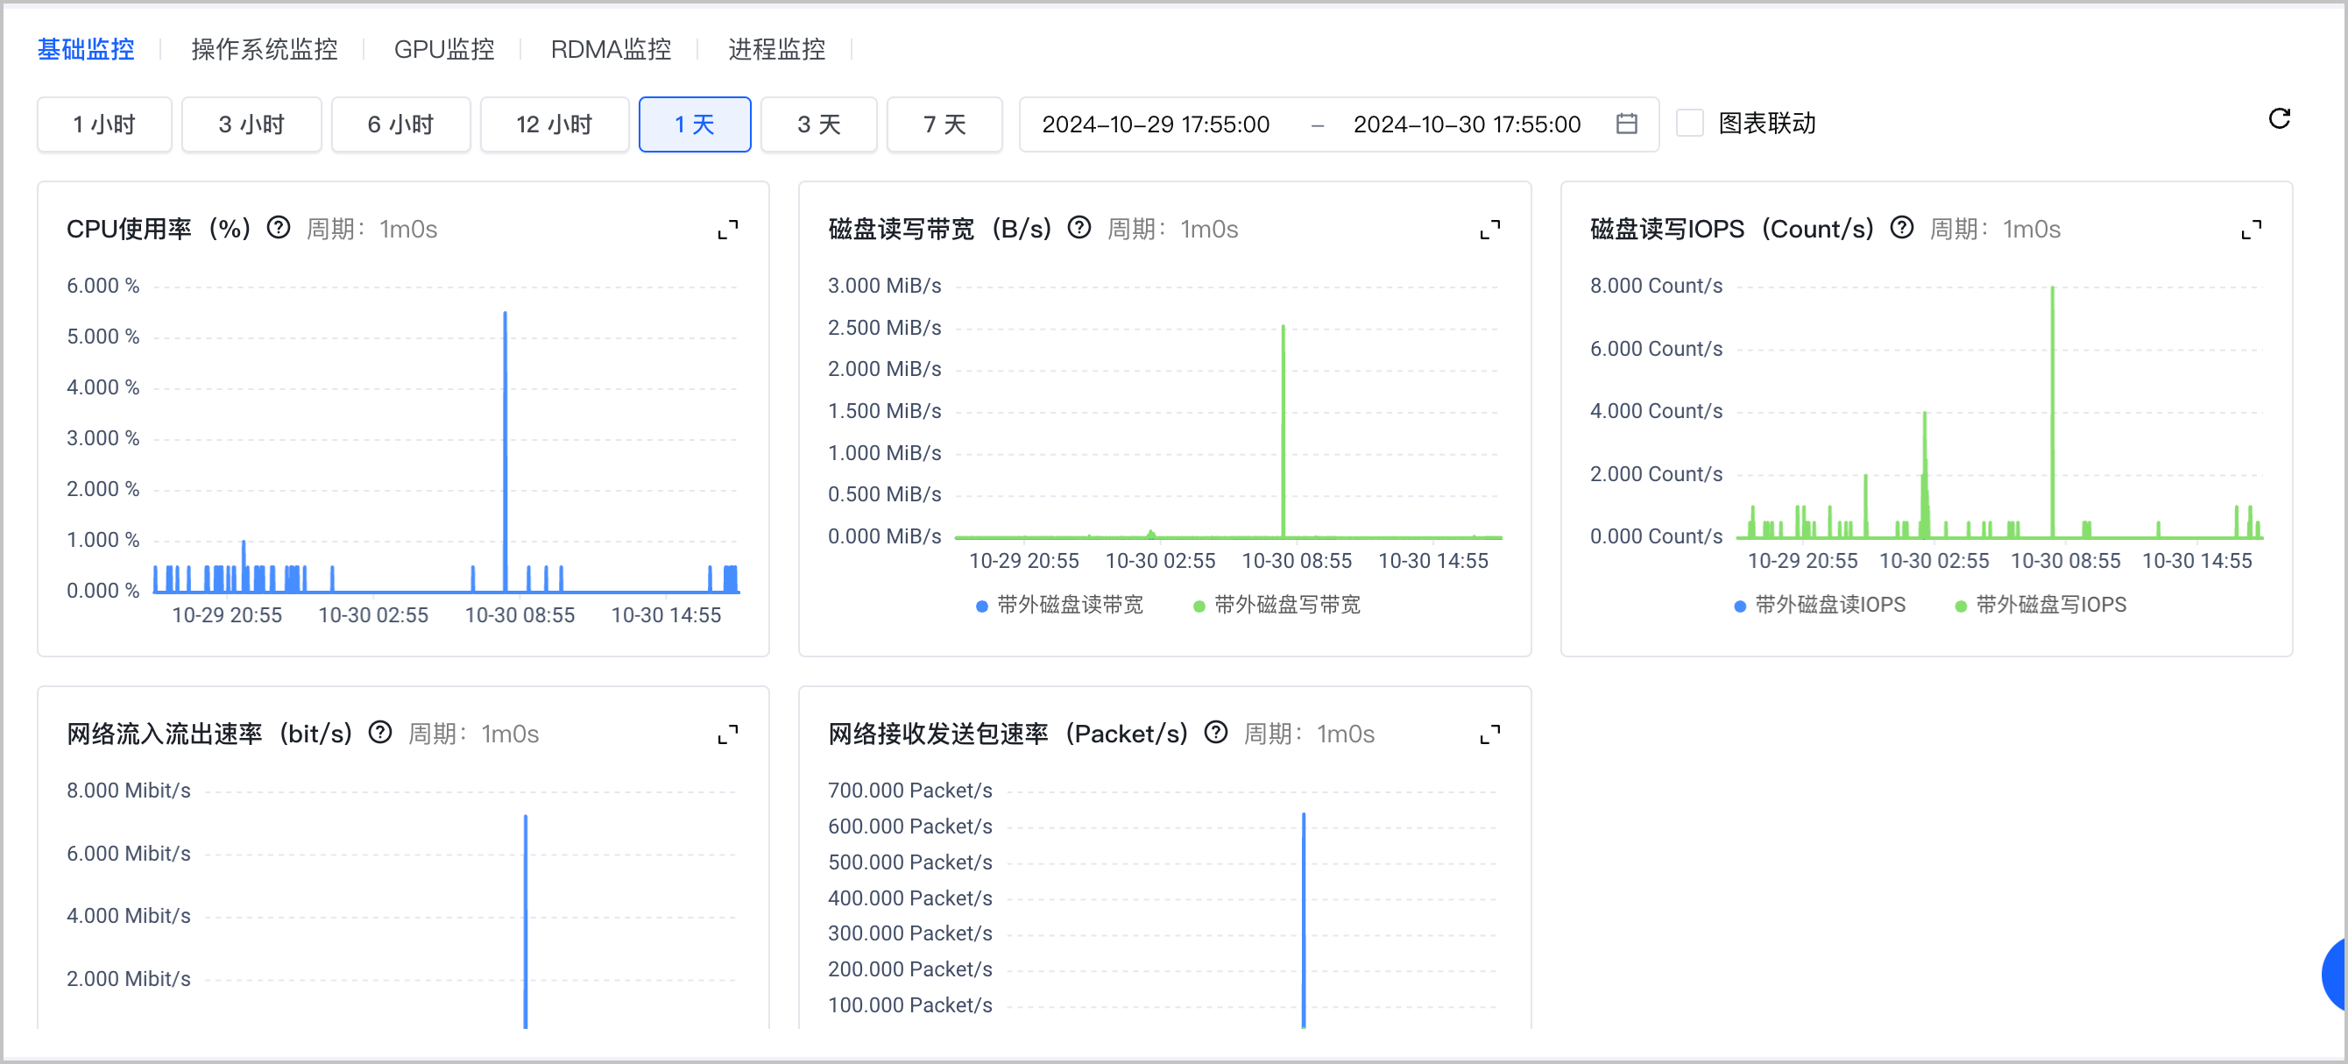
Task: Click the CPU usage spike near 10-30 08:55
Action: 505,451
